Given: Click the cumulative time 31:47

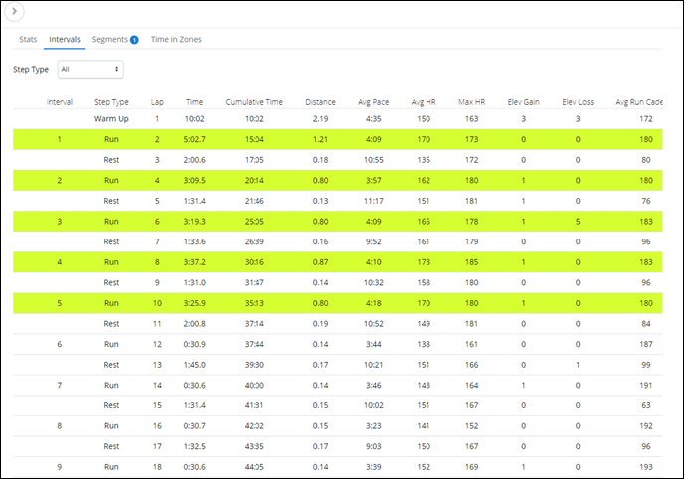Looking at the screenshot, I should point(254,283).
